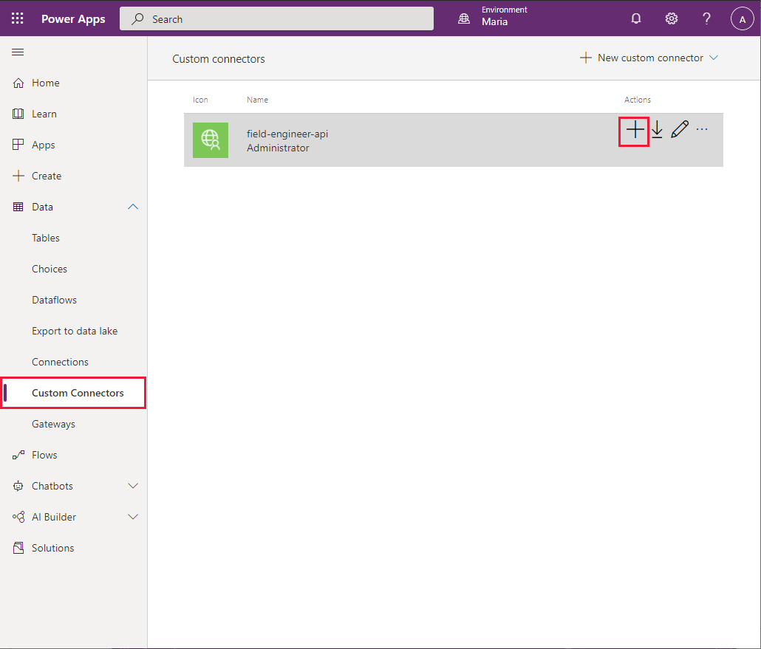761x649 pixels.
Task: Create connection for field-engineer-api plus icon
Action: coord(635,130)
